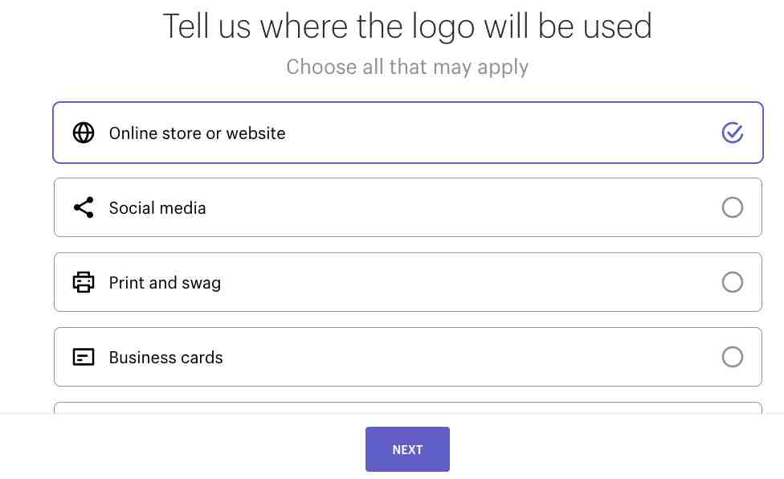Uncheck the Online store or website checkmark
Viewport: 784px width, 479px height.
coord(732,133)
